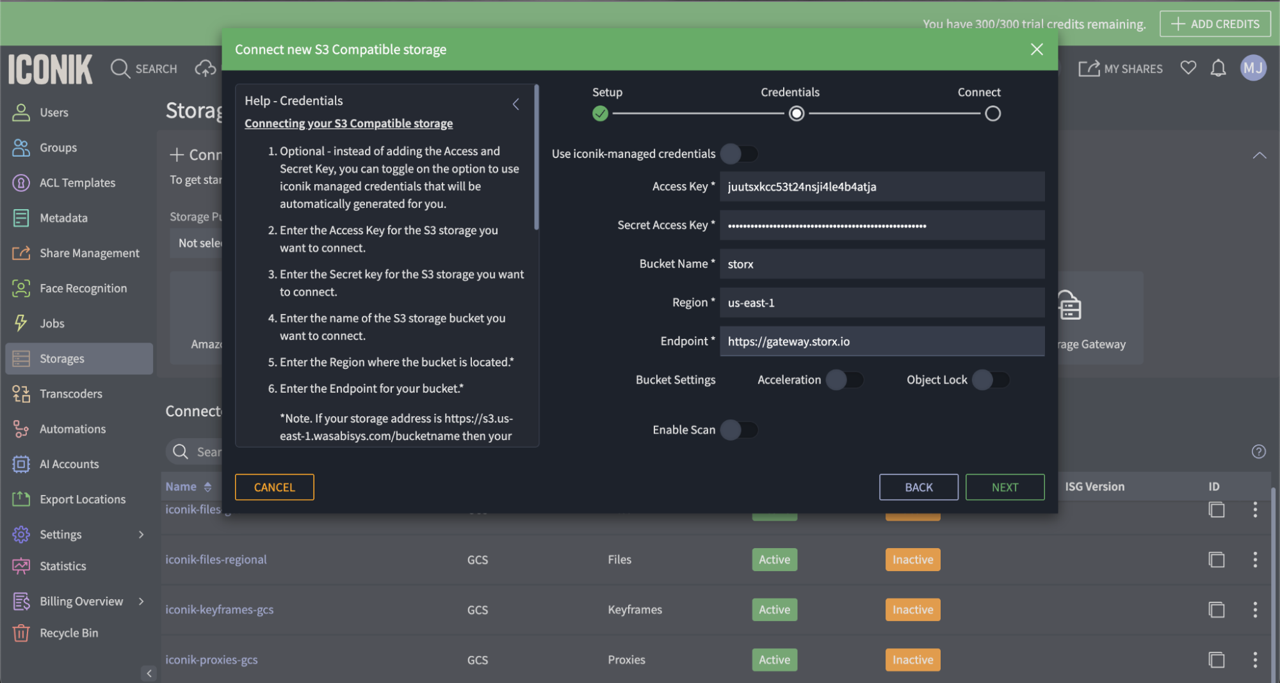This screenshot has width=1280, height=683.
Task: Click the BACK button
Action: (918, 487)
